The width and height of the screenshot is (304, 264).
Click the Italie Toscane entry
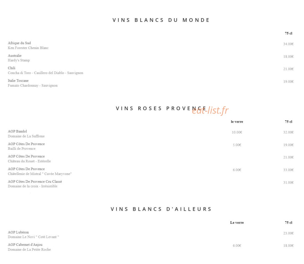18,81
